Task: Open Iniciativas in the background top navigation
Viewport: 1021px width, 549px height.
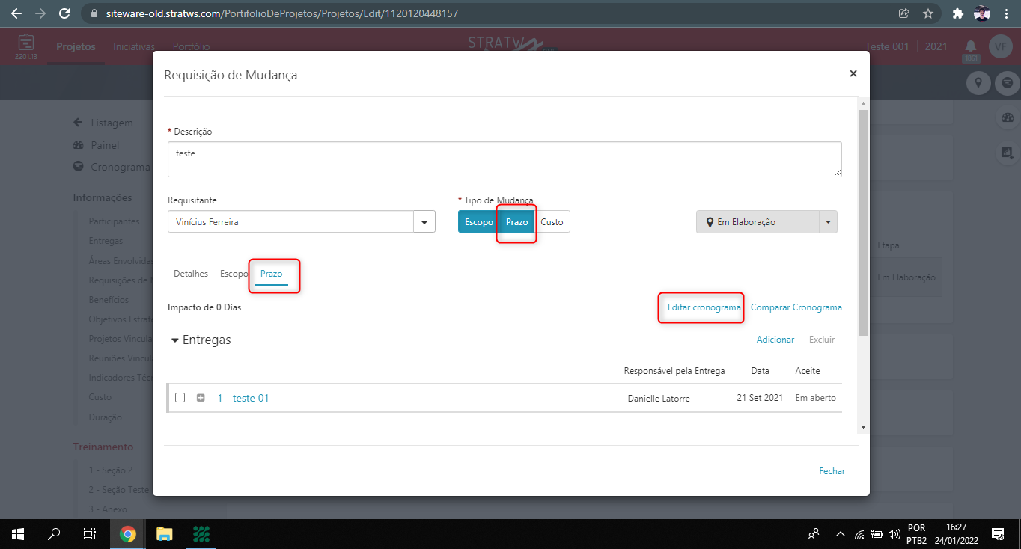Action: tap(134, 46)
